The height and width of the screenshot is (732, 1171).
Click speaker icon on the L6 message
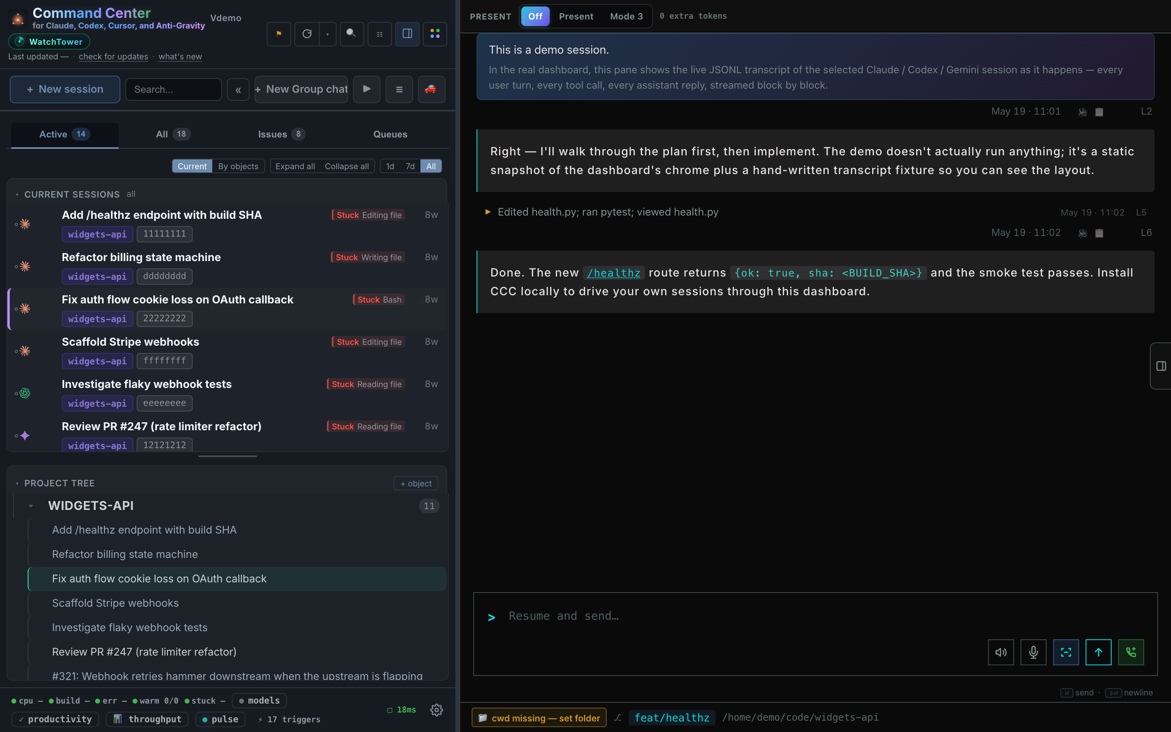click(1083, 233)
